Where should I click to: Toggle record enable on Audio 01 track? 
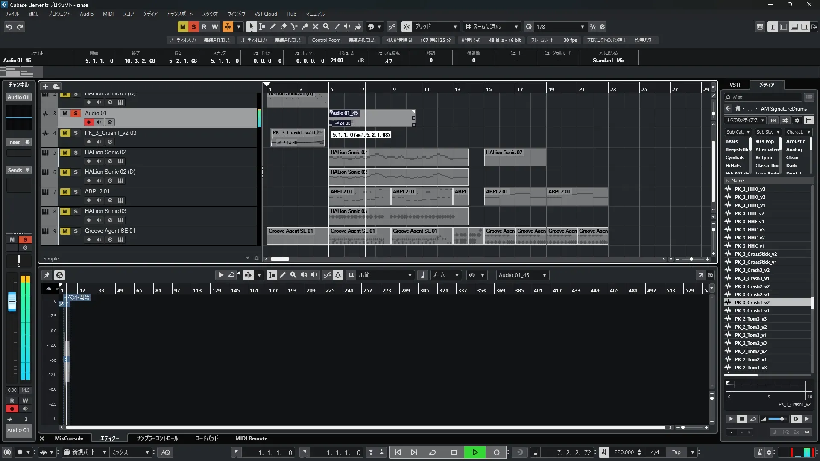pos(88,122)
